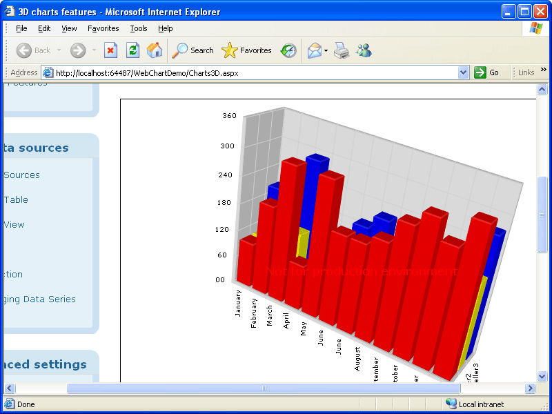Expand the Mail button dropdown arrow
Screen dimensions: 552x414
click(x=326, y=50)
